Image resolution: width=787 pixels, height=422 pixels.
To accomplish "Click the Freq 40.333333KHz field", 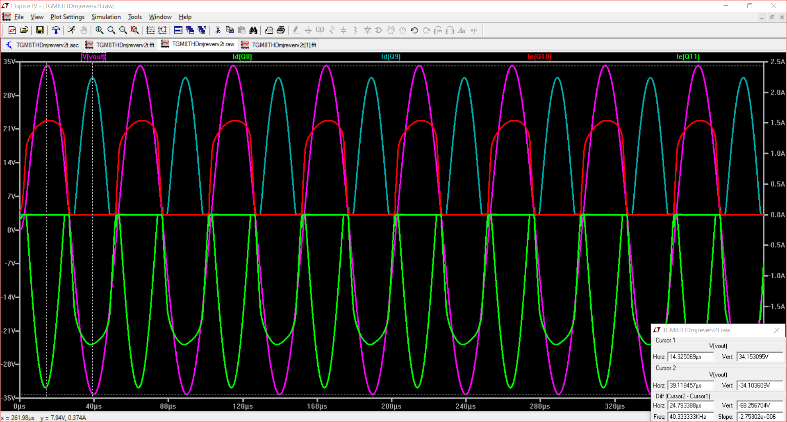I will coord(691,417).
